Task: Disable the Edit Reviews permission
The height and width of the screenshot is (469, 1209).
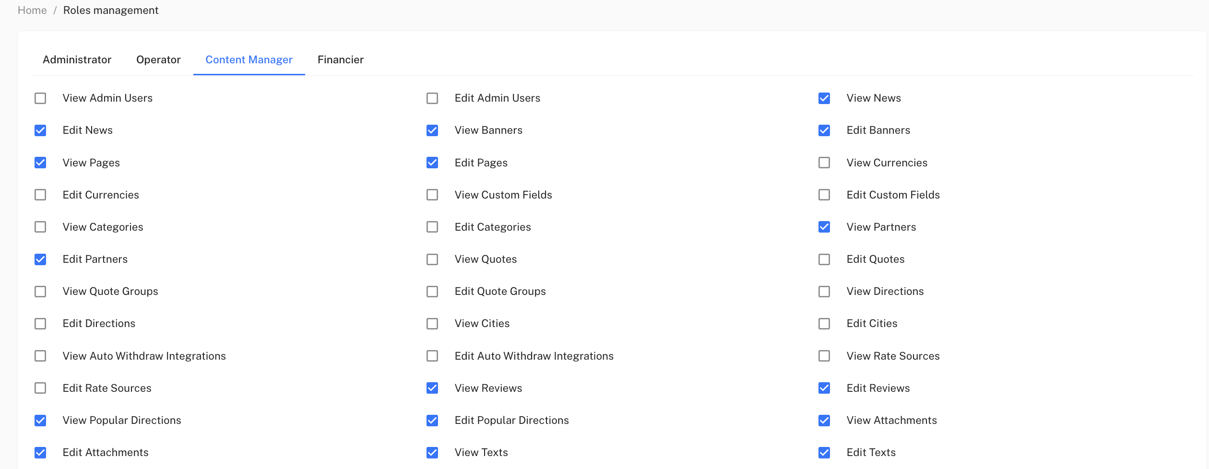Action: pos(824,388)
